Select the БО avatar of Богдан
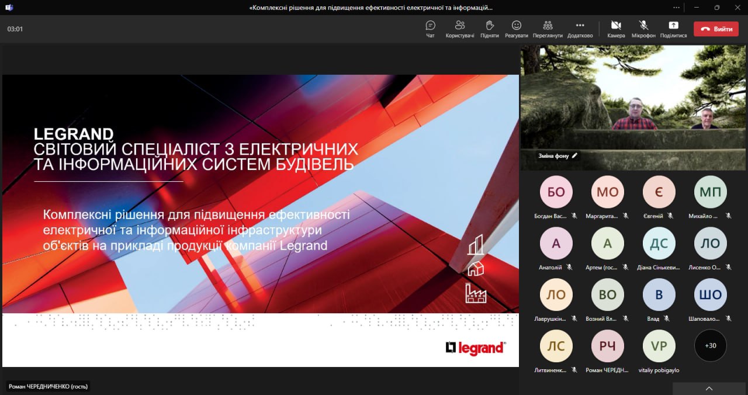Viewport: 748px width, 395px height. [556, 192]
